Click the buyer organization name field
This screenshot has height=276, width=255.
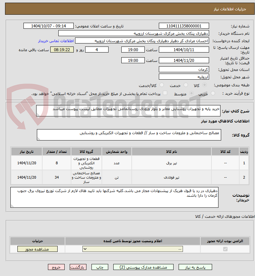coord(134,33)
